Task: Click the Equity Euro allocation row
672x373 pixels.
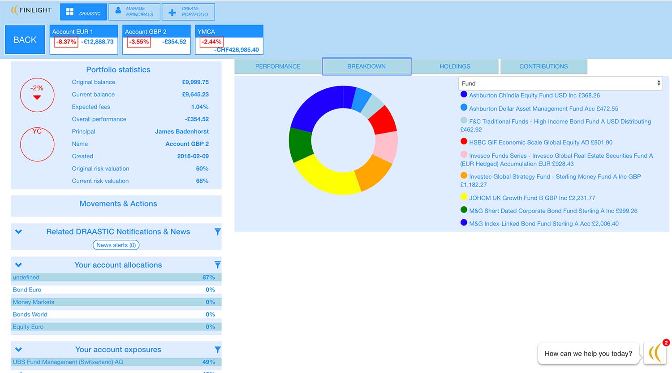Action: (x=116, y=327)
